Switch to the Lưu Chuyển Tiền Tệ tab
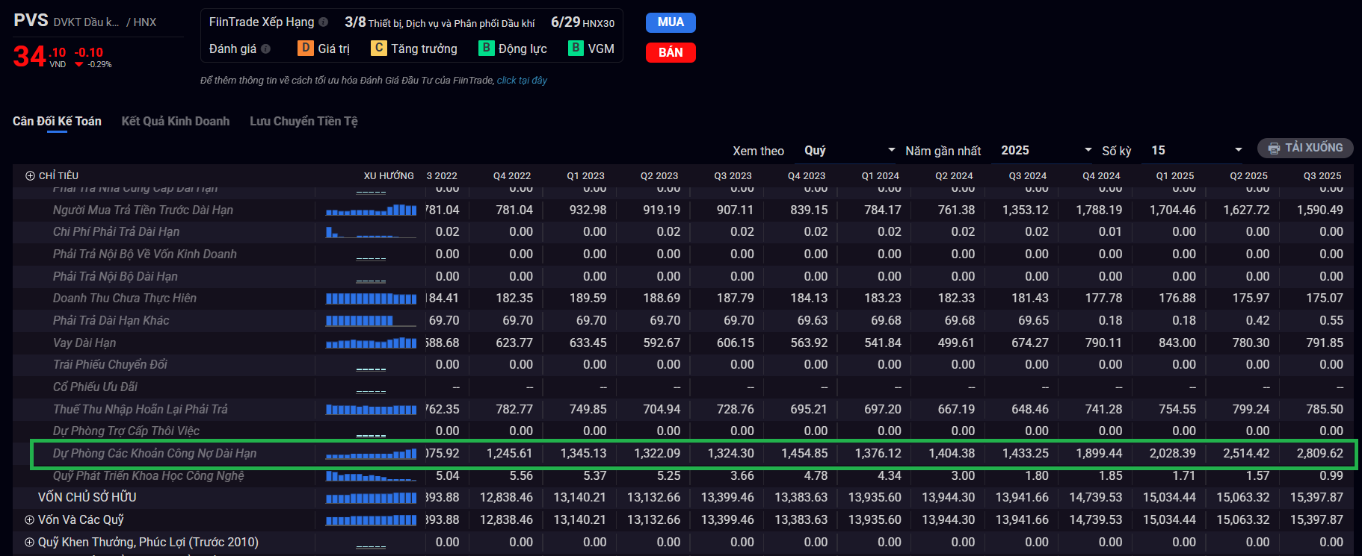 pyautogui.click(x=303, y=122)
